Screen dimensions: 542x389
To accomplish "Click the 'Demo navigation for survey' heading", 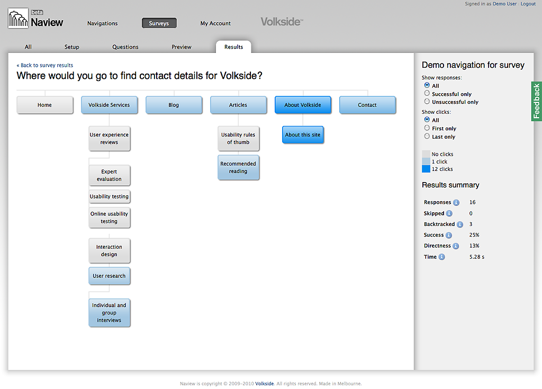I will pos(473,65).
